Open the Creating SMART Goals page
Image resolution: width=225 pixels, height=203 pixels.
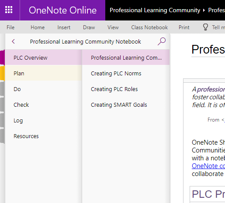(126, 105)
